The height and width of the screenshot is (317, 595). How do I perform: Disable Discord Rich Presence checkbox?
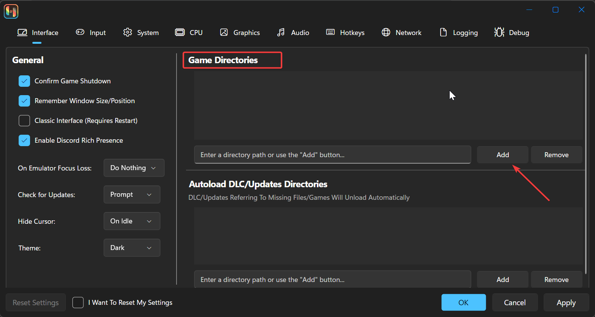[x=24, y=140]
